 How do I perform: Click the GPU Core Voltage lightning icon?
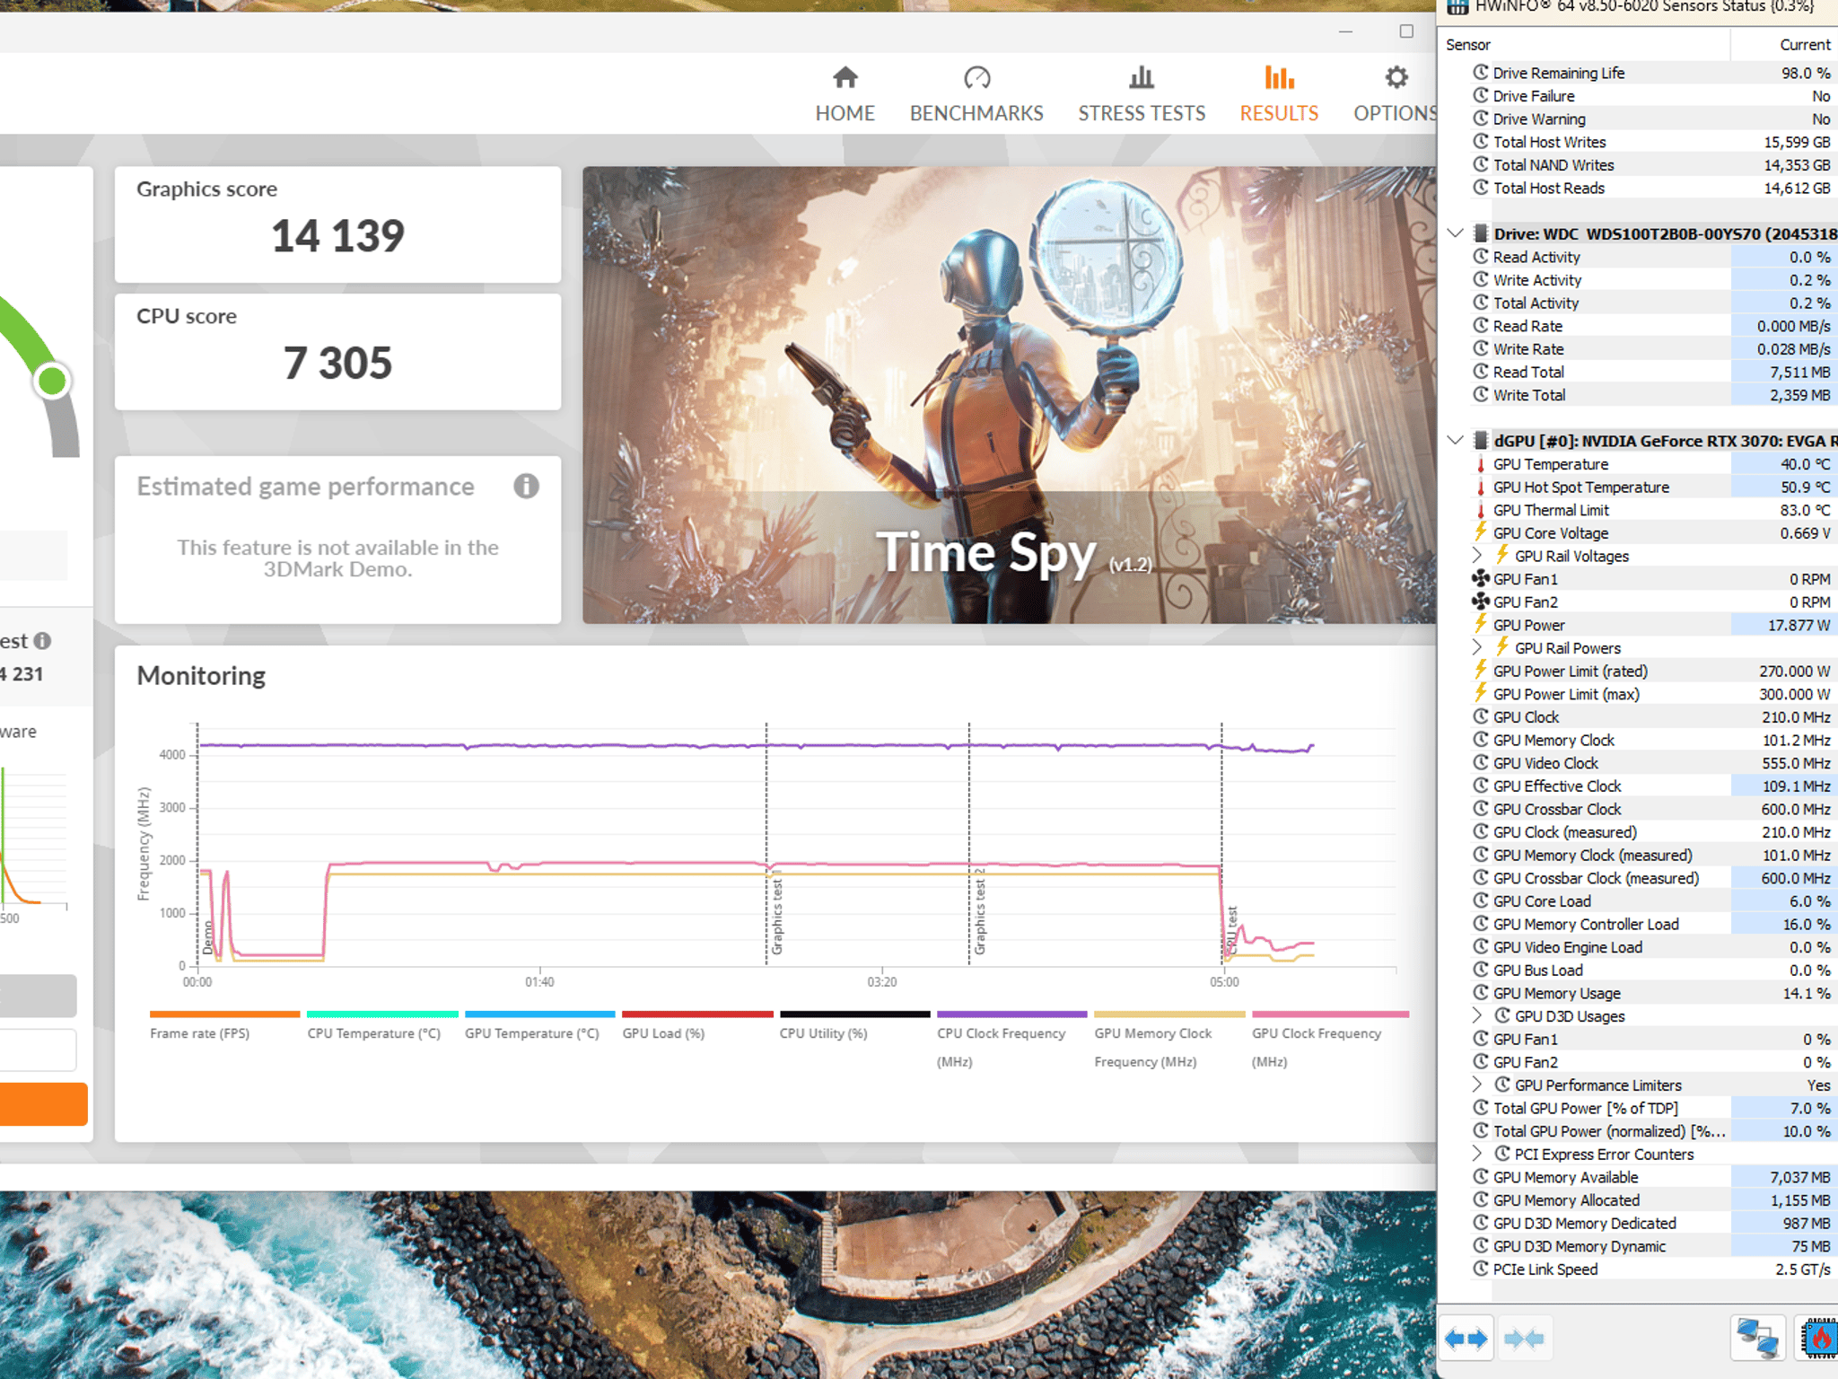click(x=1481, y=532)
